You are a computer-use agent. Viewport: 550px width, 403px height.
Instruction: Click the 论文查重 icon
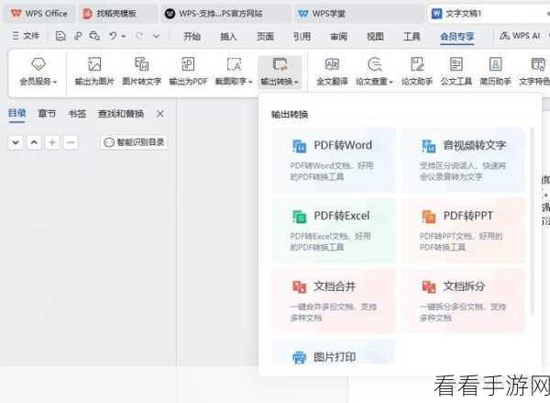[x=374, y=64]
